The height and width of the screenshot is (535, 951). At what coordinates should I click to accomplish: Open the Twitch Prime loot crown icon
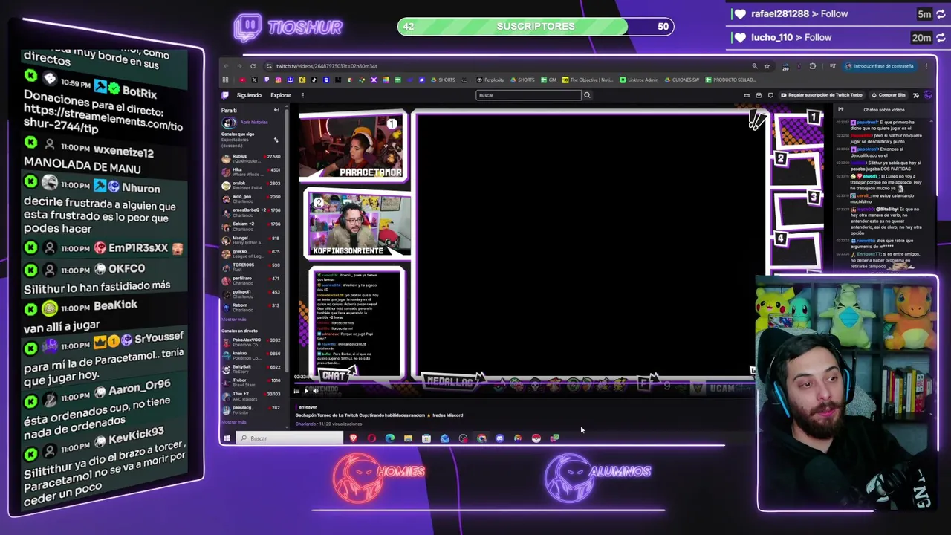[x=747, y=95]
